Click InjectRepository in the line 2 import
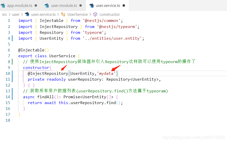 pos(59,26)
